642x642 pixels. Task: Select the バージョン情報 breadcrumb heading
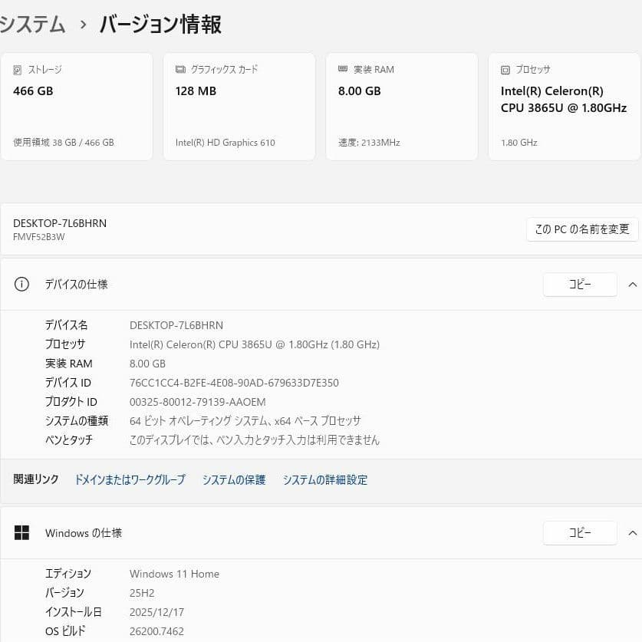159,25
